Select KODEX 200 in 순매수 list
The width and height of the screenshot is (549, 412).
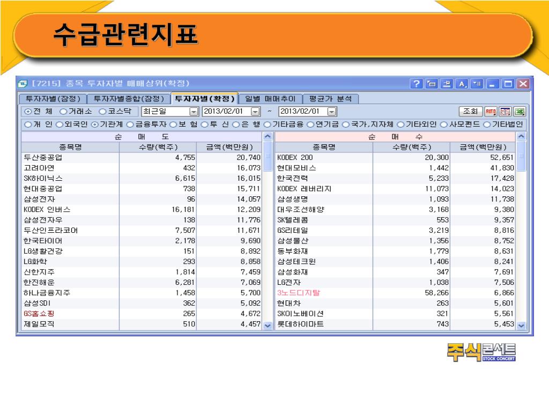tap(395, 158)
